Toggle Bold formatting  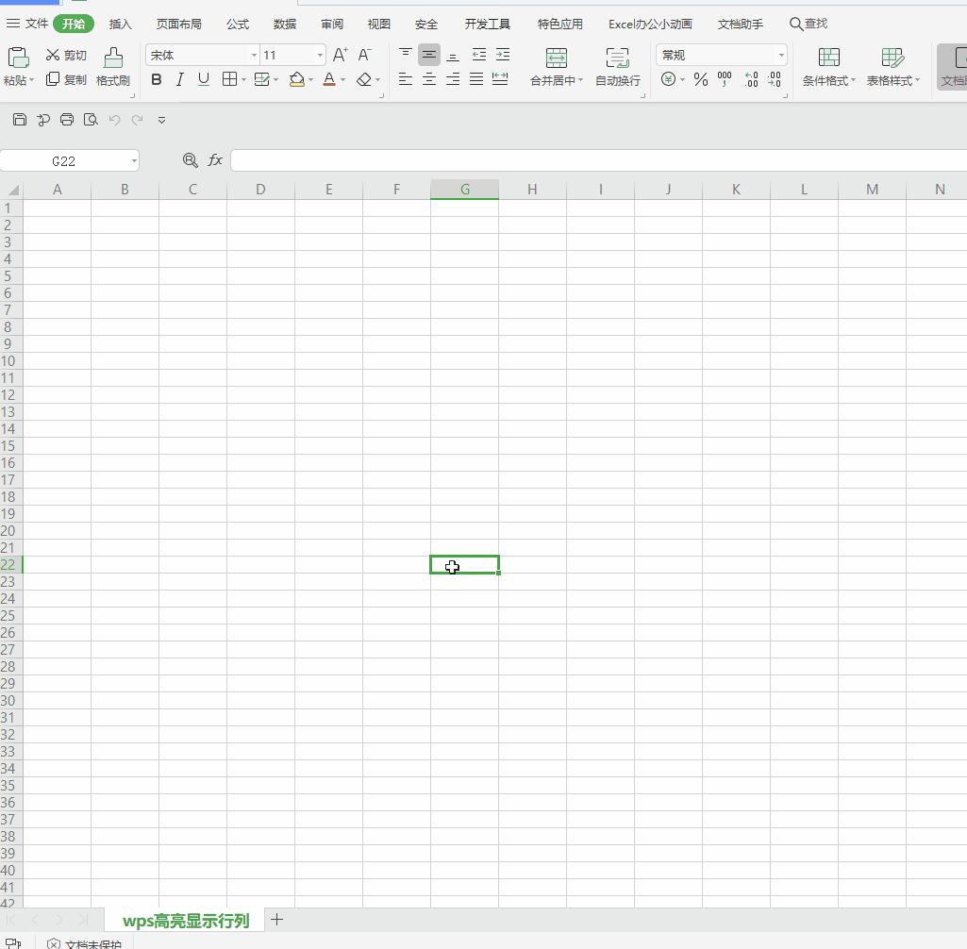pyautogui.click(x=157, y=80)
